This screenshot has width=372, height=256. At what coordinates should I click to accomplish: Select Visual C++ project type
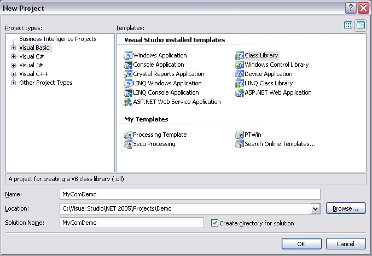[x=34, y=74]
